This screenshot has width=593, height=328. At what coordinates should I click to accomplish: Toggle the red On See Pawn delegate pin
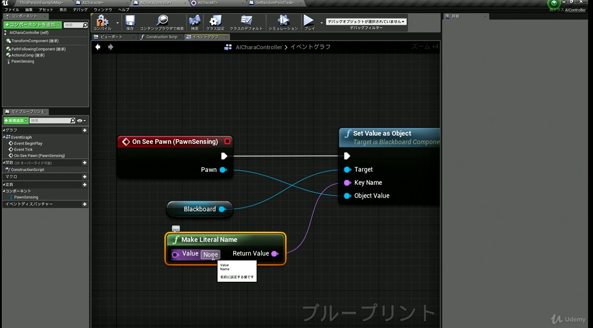pos(227,142)
